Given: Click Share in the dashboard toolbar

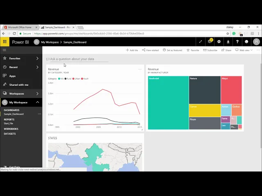Looking at the screenshot, I should [x=226, y=50].
